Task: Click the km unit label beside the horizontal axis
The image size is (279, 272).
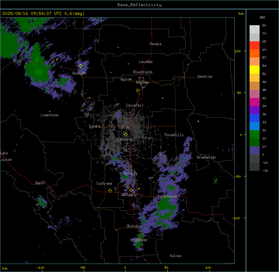Action: 5,268
